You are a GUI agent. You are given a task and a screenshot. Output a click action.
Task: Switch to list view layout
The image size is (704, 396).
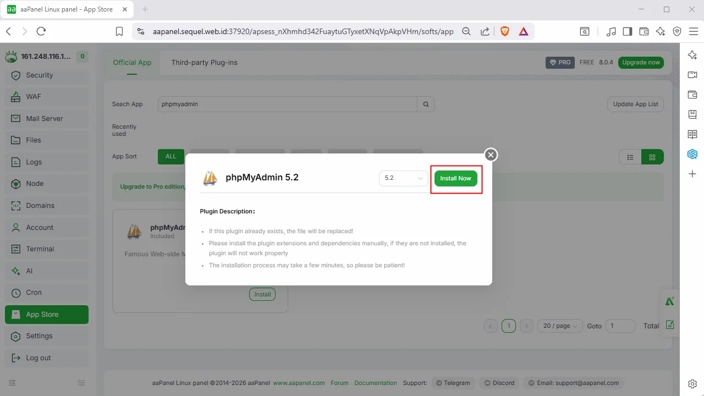tap(630, 157)
